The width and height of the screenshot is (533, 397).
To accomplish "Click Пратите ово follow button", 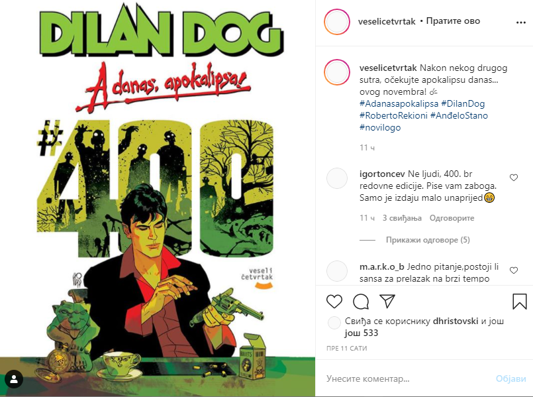I will 453,21.
